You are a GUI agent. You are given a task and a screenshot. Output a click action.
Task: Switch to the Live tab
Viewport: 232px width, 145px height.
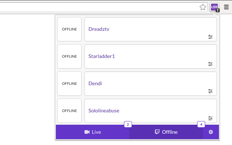point(92,132)
